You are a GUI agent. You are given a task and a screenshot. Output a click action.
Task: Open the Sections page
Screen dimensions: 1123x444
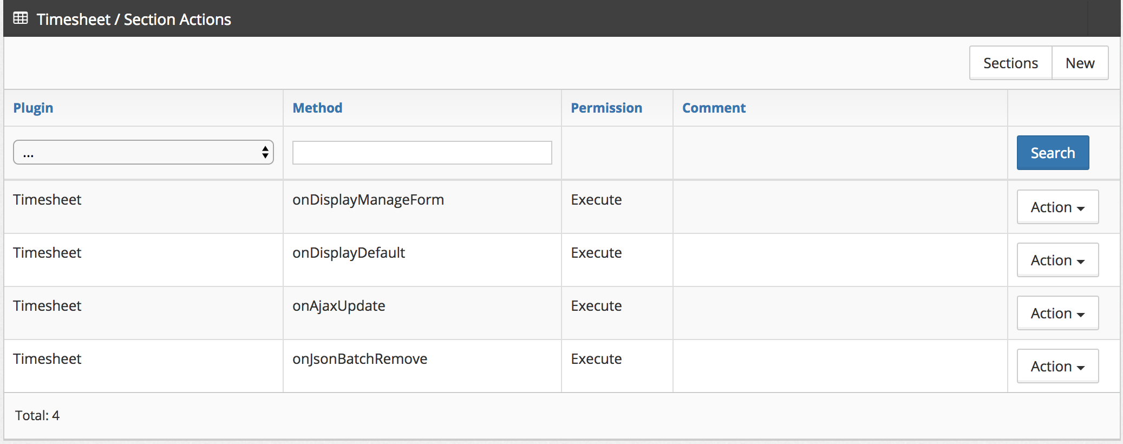point(1010,63)
